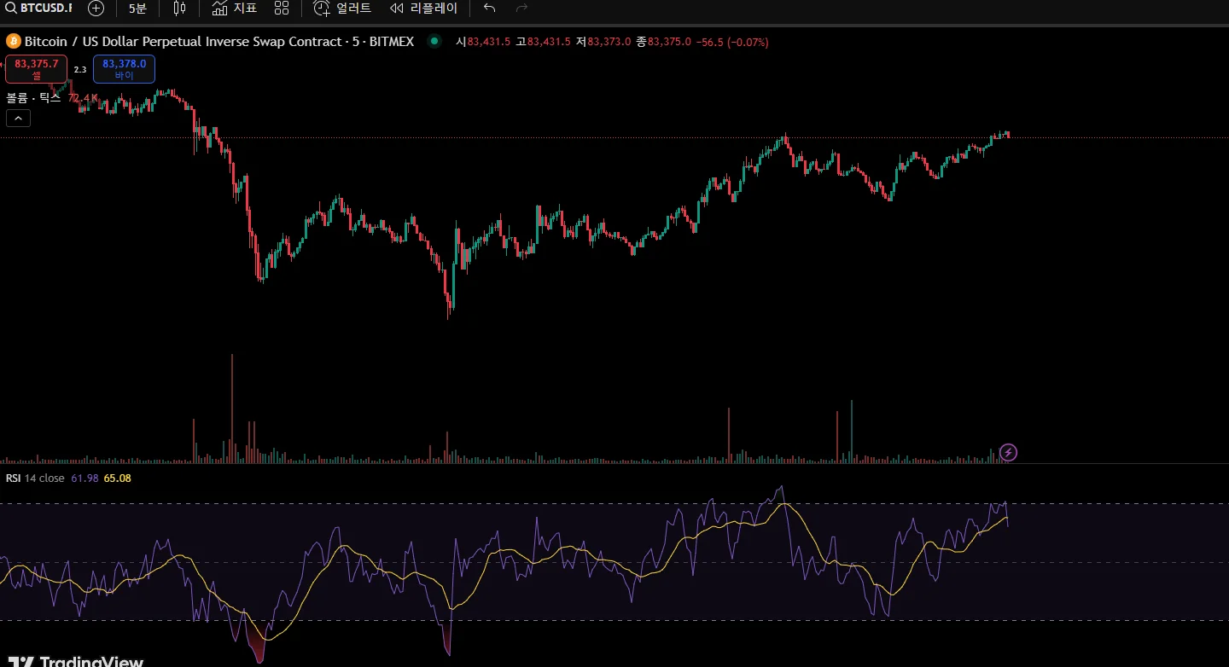Click the orange Bitcoin symbol logo
Image resolution: width=1229 pixels, height=667 pixels.
[13, 41]
